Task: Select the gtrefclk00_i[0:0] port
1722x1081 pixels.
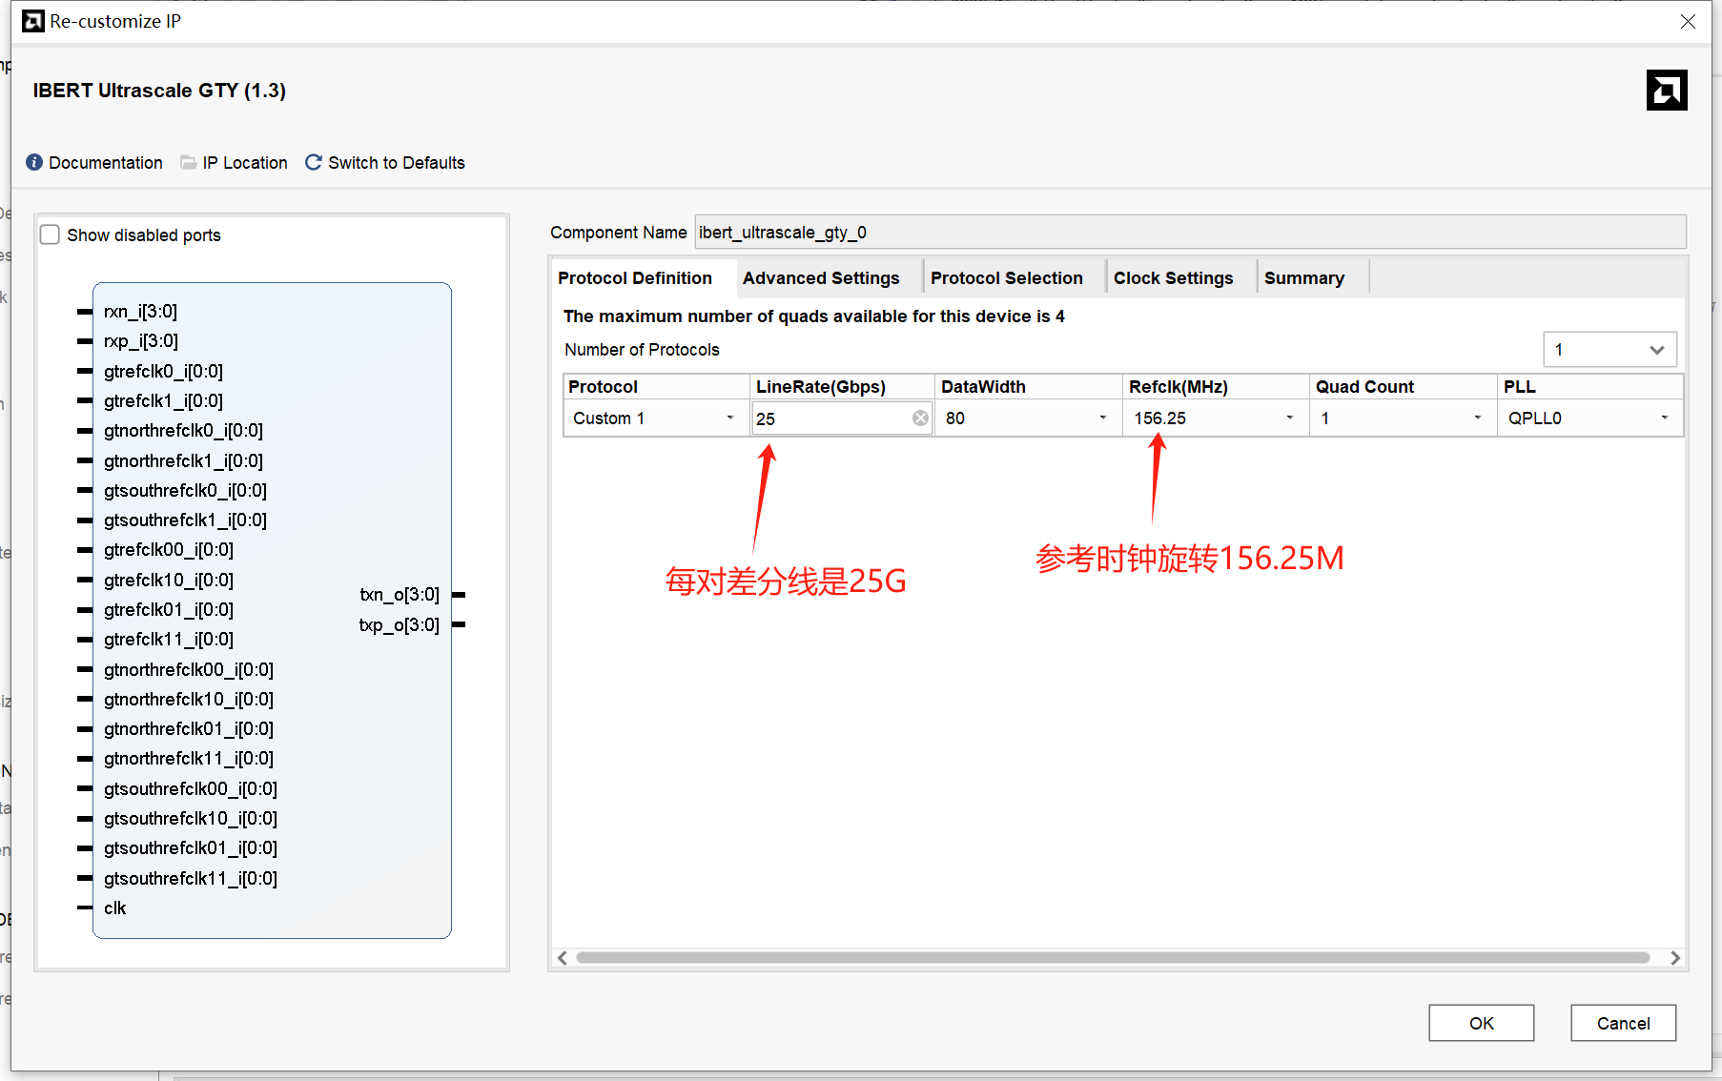Action: pos(169,549)
